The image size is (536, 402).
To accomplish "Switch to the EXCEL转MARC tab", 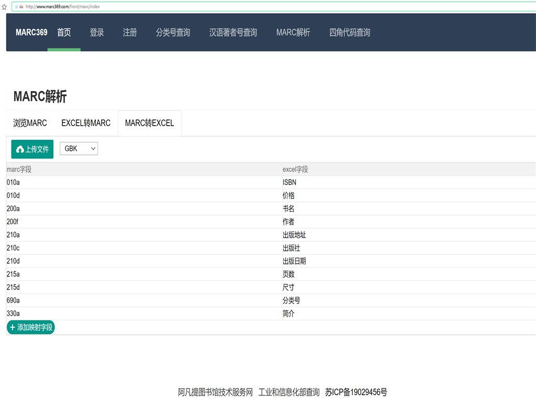I will 86,123.
